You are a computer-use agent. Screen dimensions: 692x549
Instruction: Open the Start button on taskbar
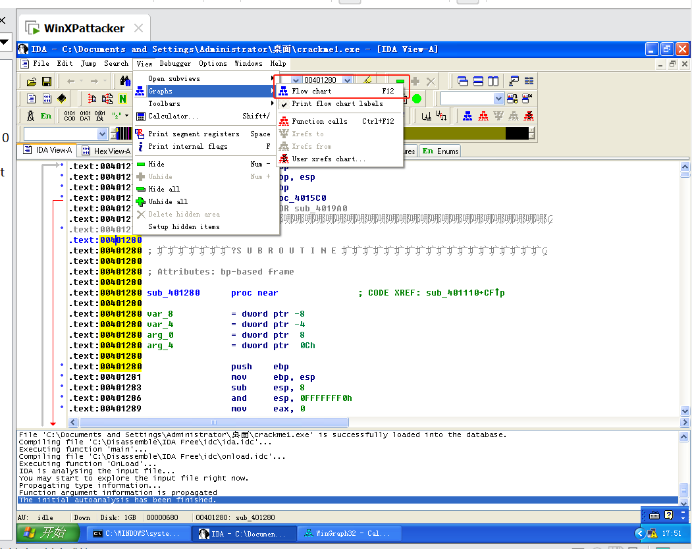[x=47, y=533]
